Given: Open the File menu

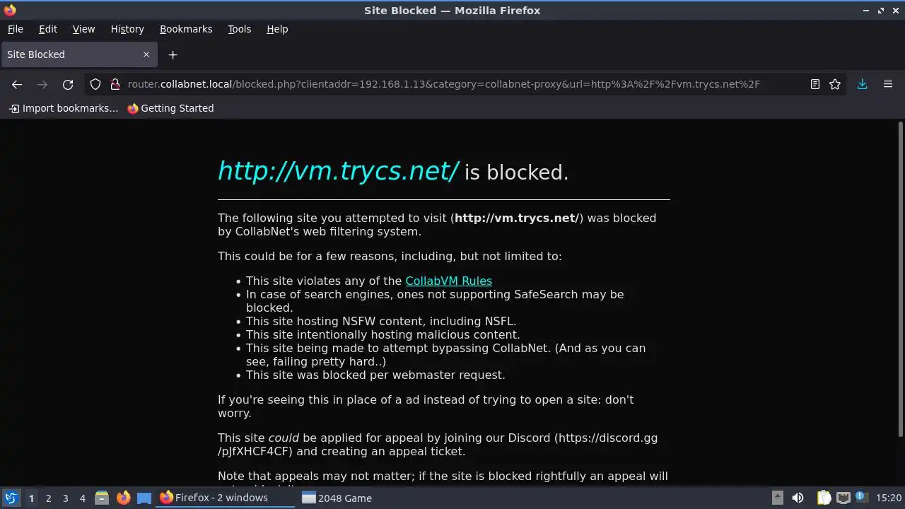Looking at the screenshot, I should point(16,29).
